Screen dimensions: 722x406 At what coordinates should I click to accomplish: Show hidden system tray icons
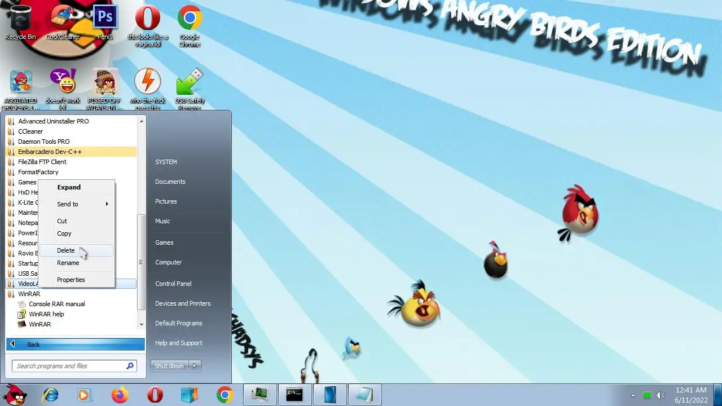point(633,395)
